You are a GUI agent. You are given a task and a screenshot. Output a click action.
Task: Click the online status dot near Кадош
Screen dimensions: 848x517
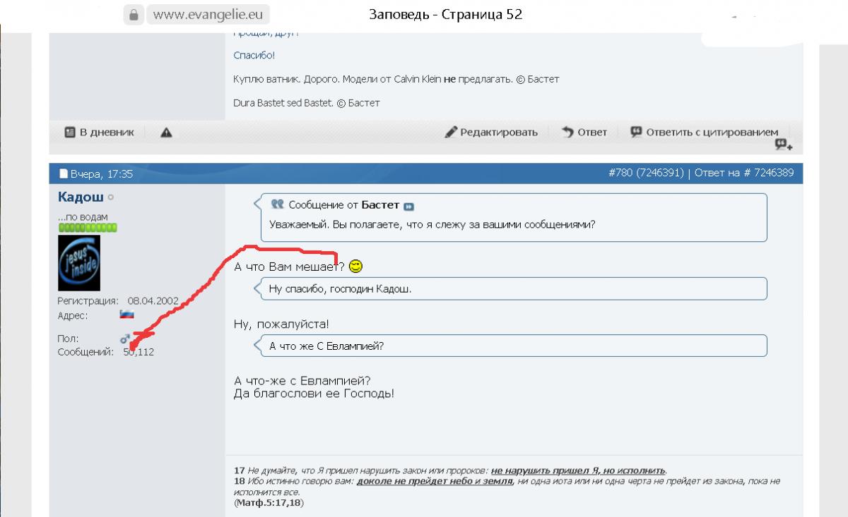[111, 198]
